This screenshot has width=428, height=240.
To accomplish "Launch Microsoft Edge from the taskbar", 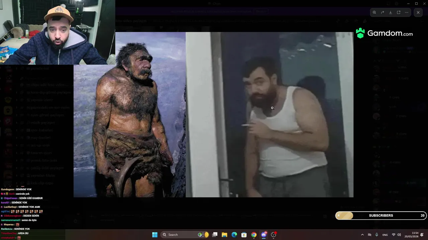I will click(x=234, y=235).
